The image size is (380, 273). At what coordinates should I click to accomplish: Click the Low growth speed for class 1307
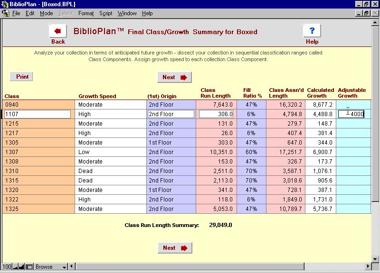(111, 152)
